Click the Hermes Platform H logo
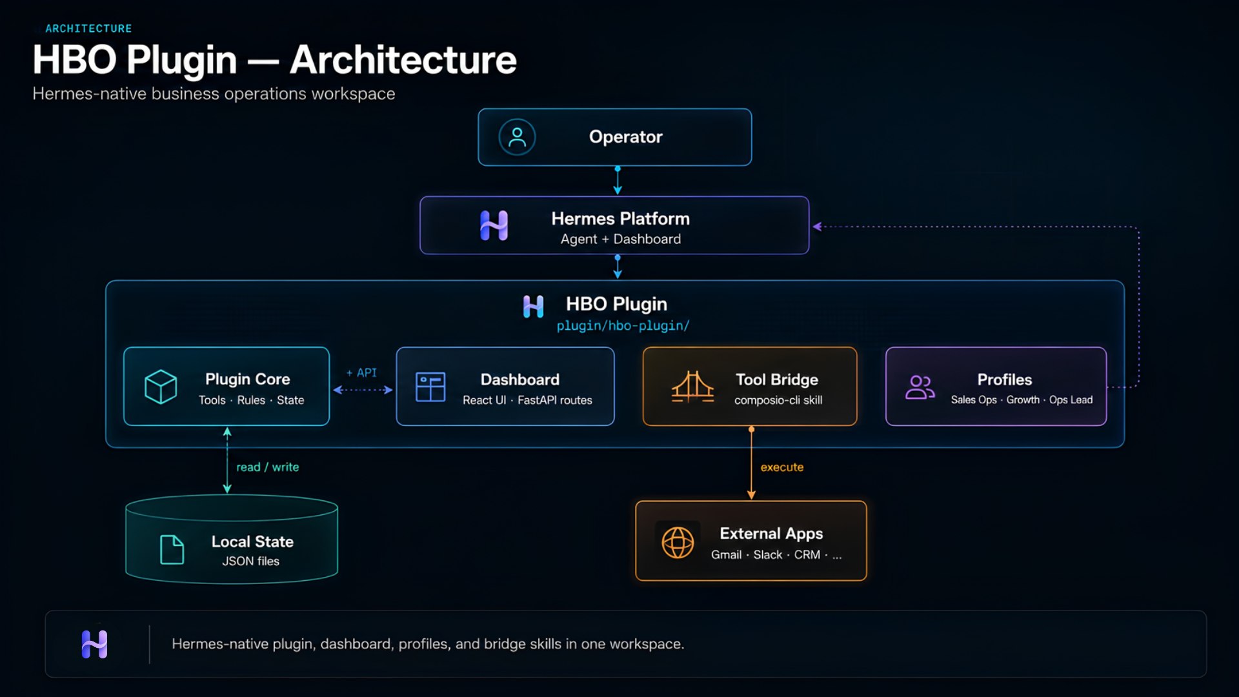The image size is (1239, 697). pyautogui.click(x=494, y=226)
